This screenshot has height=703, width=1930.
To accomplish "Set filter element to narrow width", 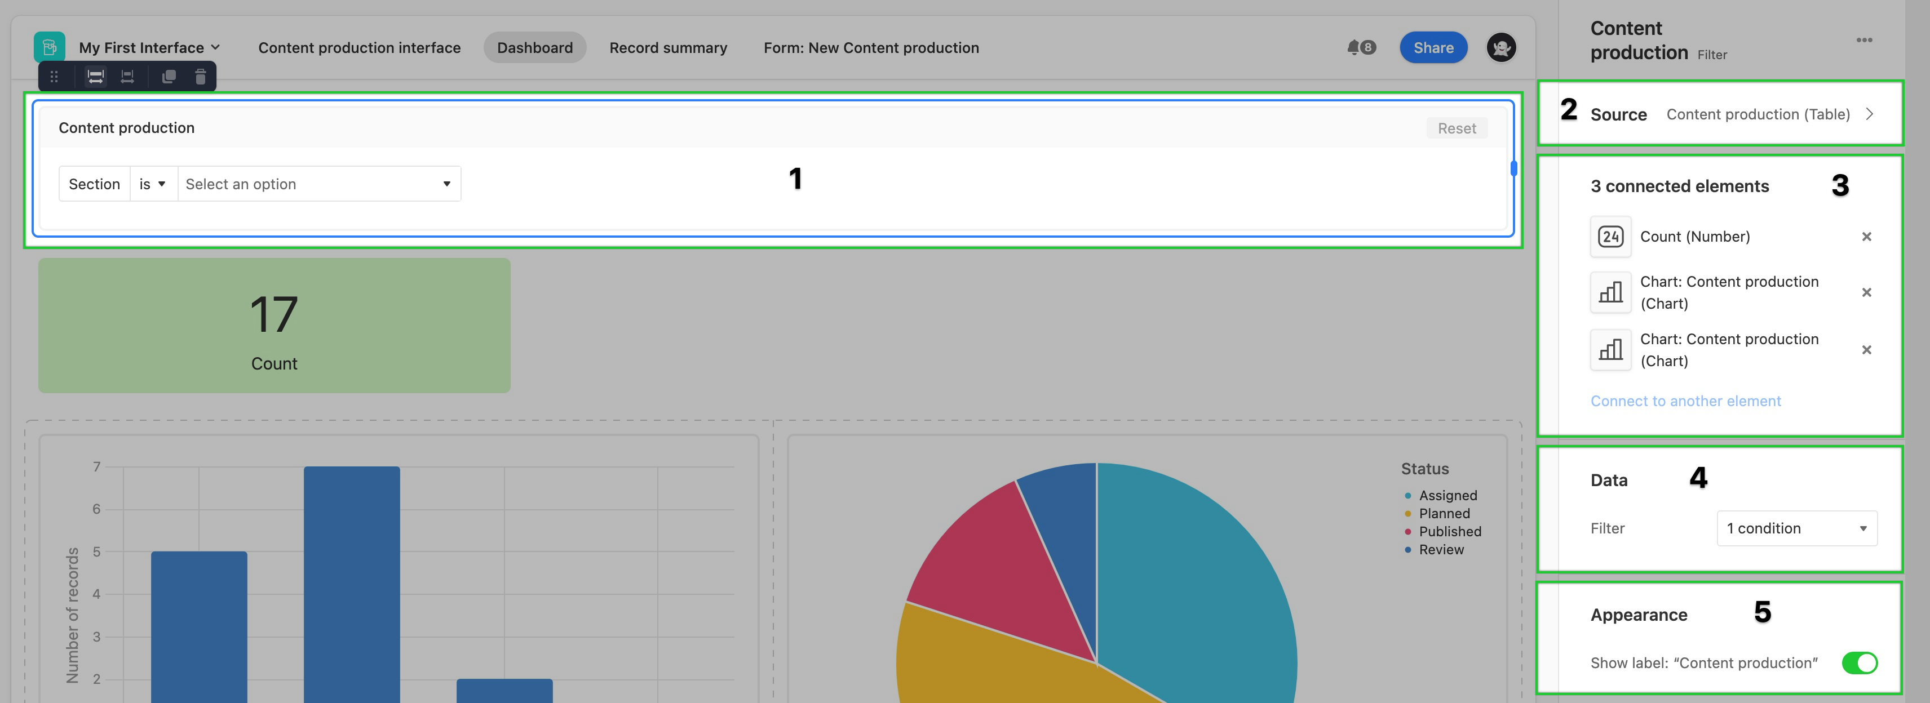I will coord(127,77).
